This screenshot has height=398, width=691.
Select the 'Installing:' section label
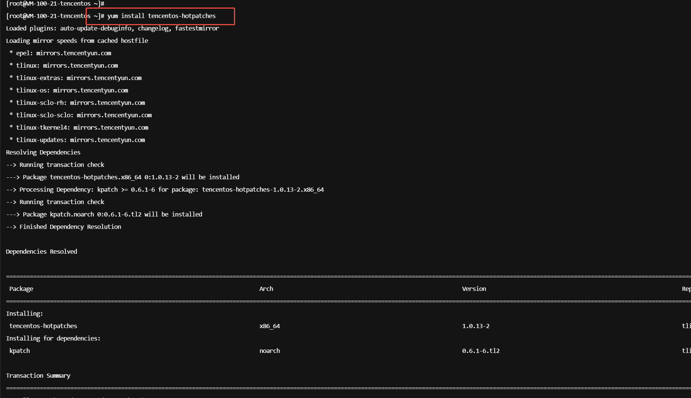coord(24,313)
